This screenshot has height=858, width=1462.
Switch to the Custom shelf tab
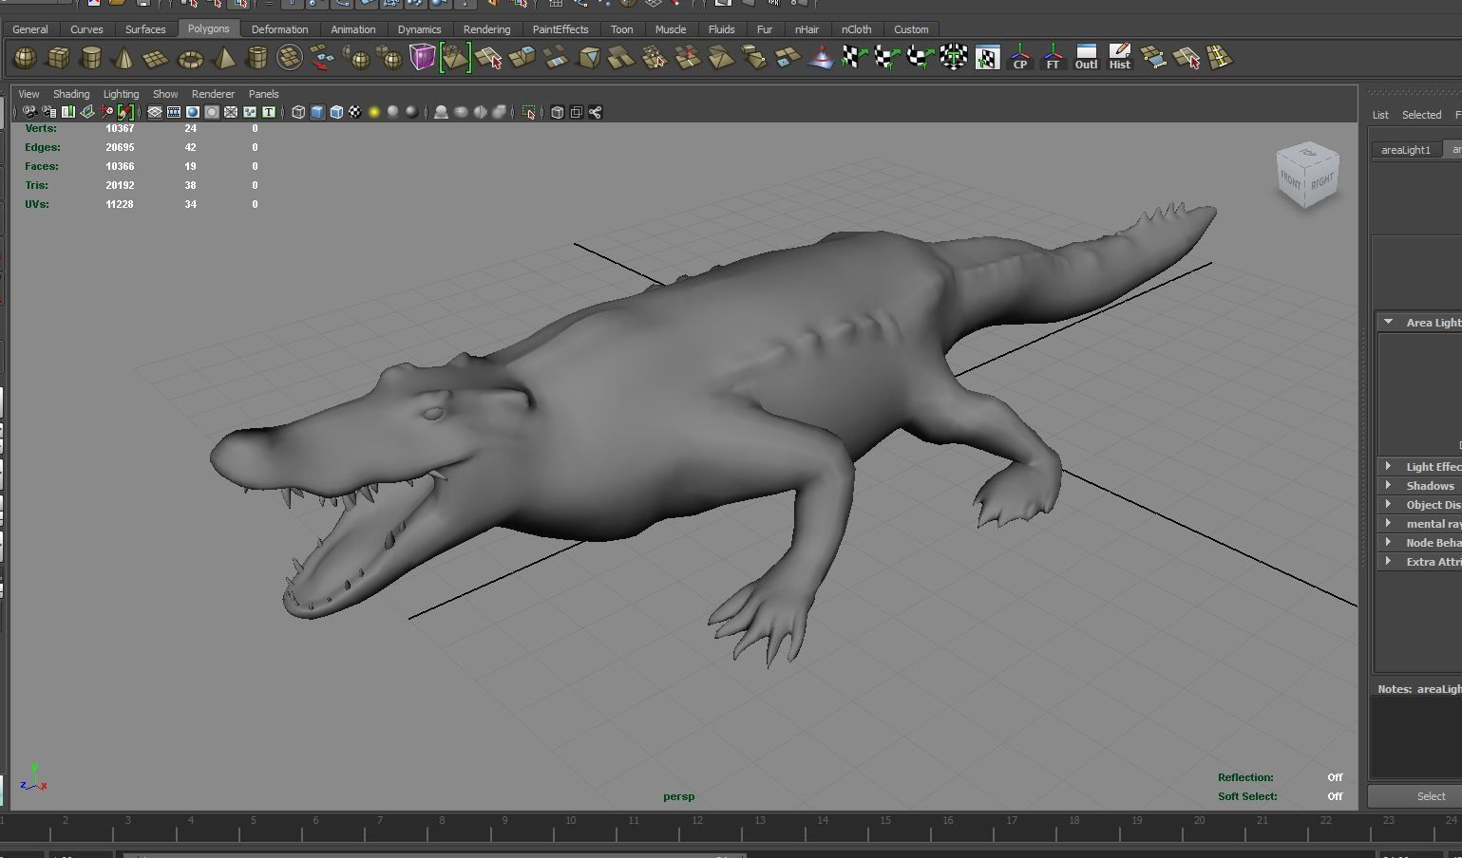click(x=911, y=29)
